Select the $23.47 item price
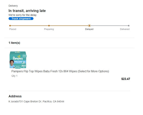Viewport: 143px width, 115px height. (x=126, y=79)
